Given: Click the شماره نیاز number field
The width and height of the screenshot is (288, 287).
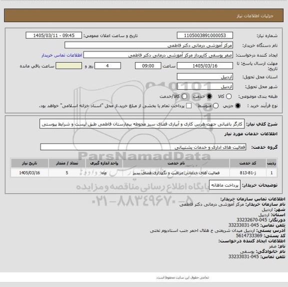Looking at the screenshot, I should 205,36.
